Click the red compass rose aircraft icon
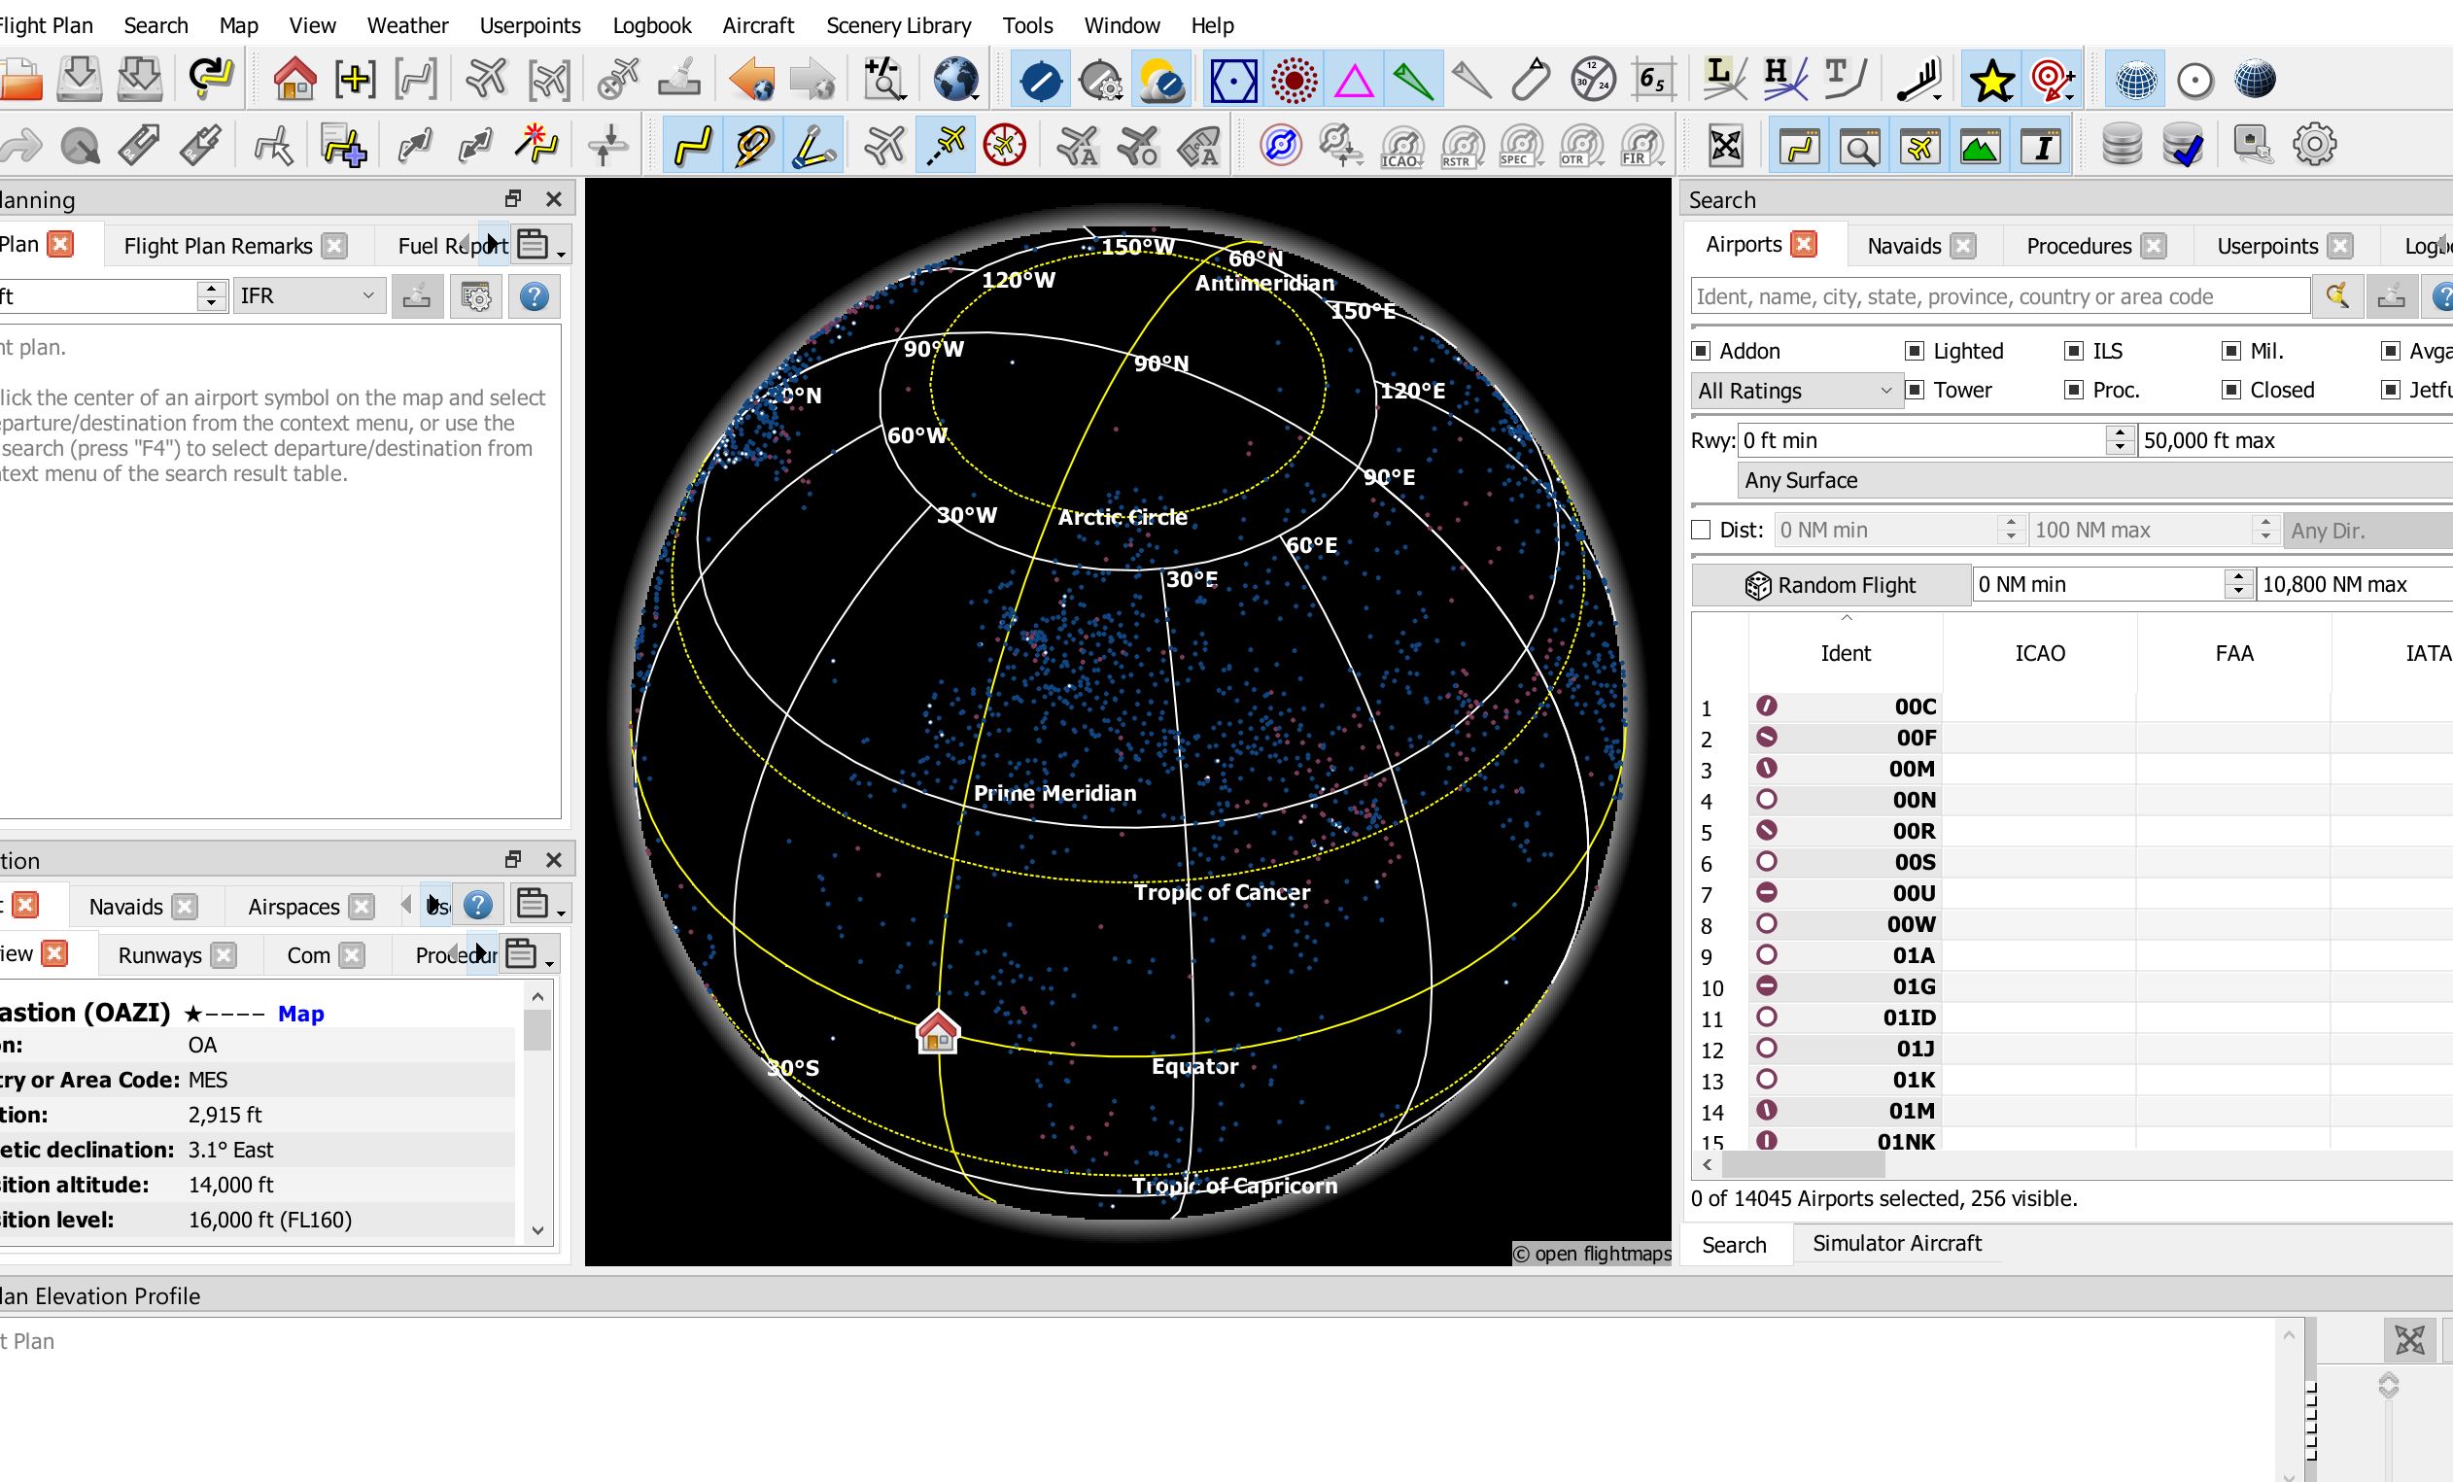Image resolution: width=2453 pixels, height=1482 pixels. click(x=1005, y=146)
